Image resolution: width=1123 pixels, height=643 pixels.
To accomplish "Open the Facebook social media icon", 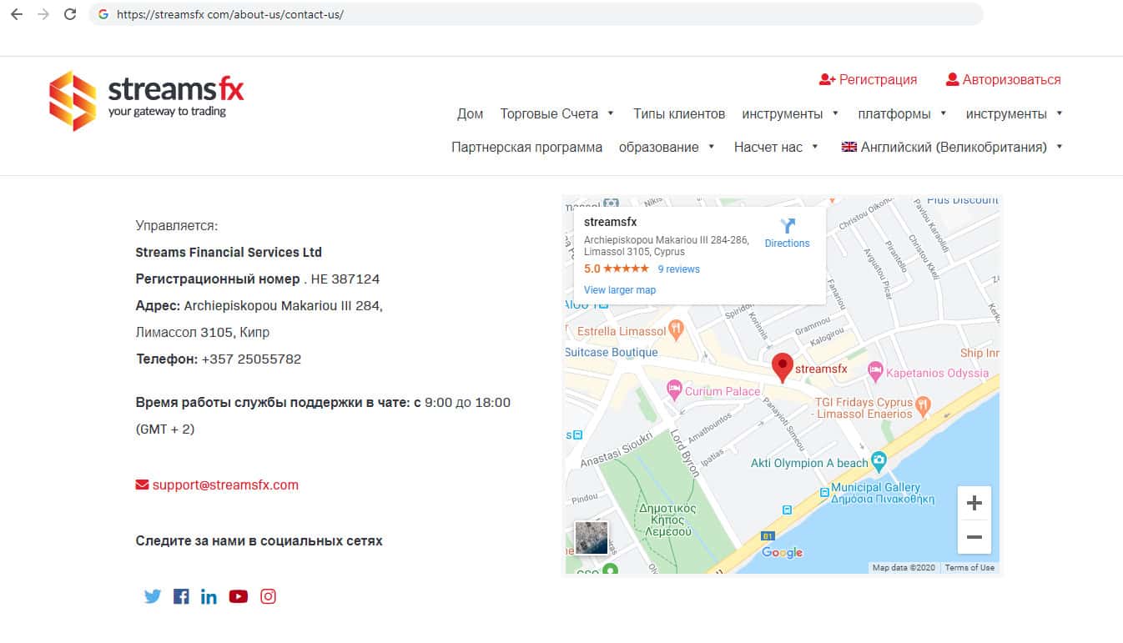I will tap(181, 596).
